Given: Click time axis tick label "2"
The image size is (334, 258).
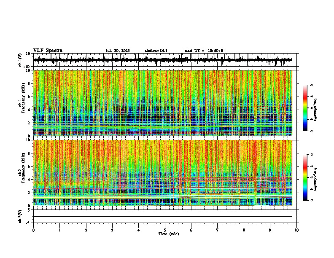Looking at the screenshot, I should [x=86, y=230].
